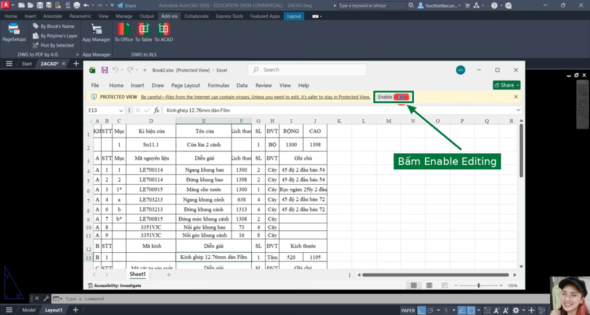
Task: Click the To Table icon in DWG to XLS
Action: (x=143, y=32)
